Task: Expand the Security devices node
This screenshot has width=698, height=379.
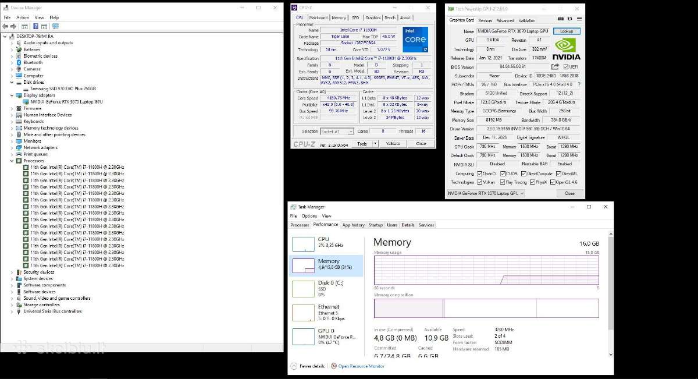Action: click(12, 272)
